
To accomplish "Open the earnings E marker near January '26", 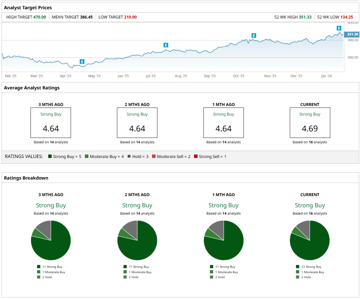I will point(339,28).
